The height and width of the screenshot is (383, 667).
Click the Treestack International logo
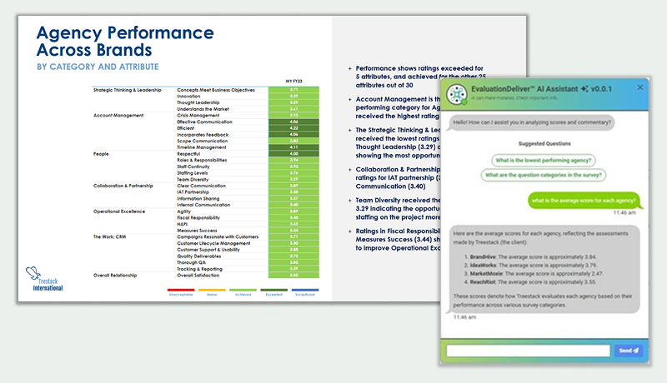(x=44, y=279)
